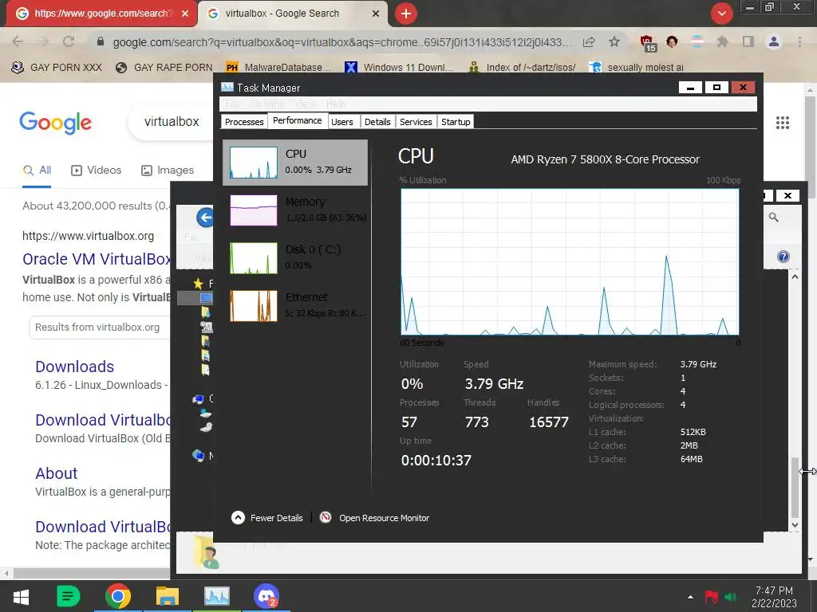The image size is (817, 612).
Task: Open the Oracle VM VirtualBox result
Action: (97, 259)
